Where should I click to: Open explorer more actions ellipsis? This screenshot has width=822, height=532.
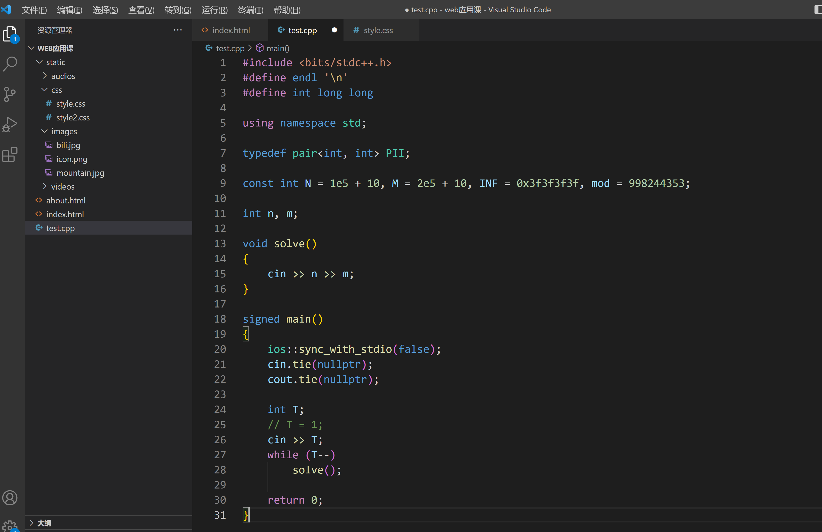point(178,30)
